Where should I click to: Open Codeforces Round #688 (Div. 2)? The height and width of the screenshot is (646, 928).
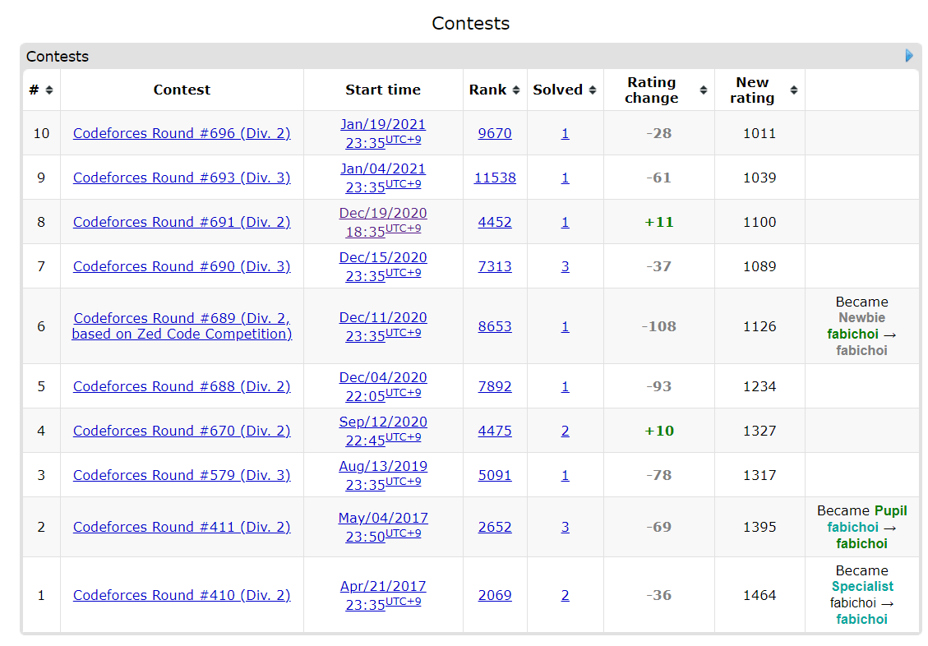(x=182, y=386)
